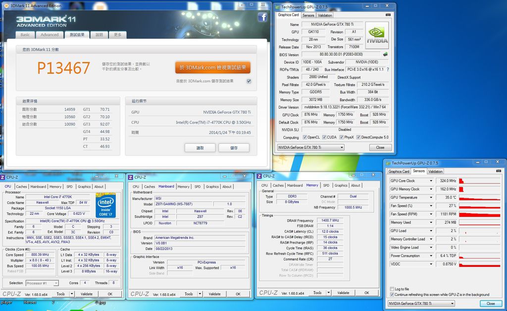
Task: Click the Intel Core i7 logo in CPU-Z
Action: [105, 205]
